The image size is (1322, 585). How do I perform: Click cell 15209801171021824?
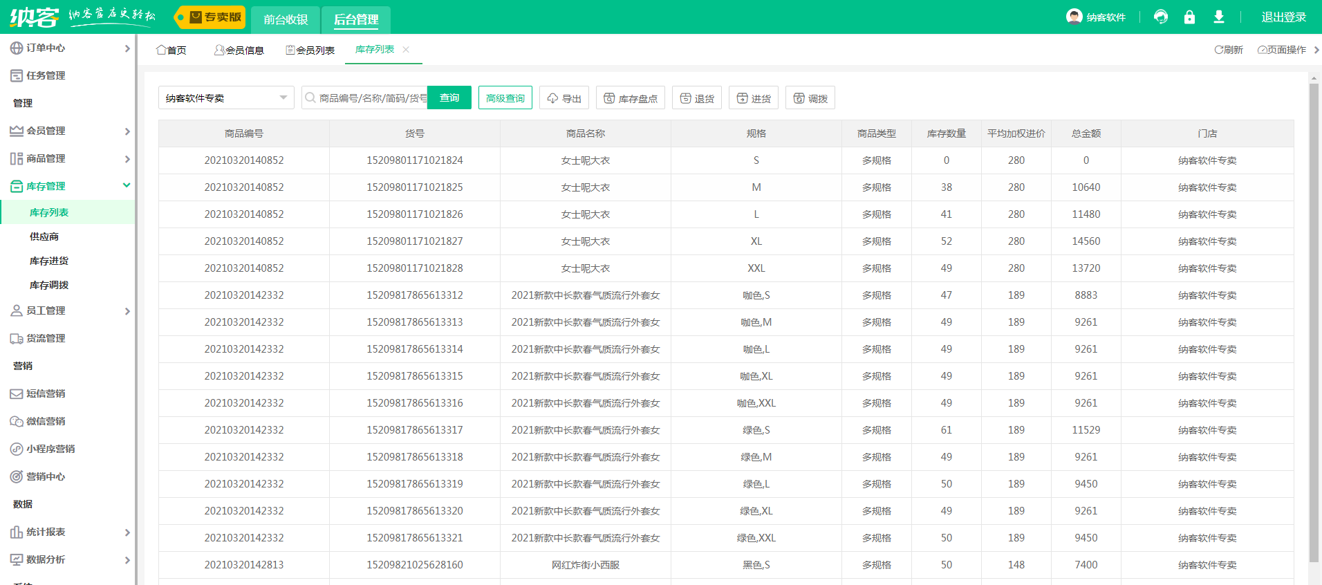tap(415, 160)
